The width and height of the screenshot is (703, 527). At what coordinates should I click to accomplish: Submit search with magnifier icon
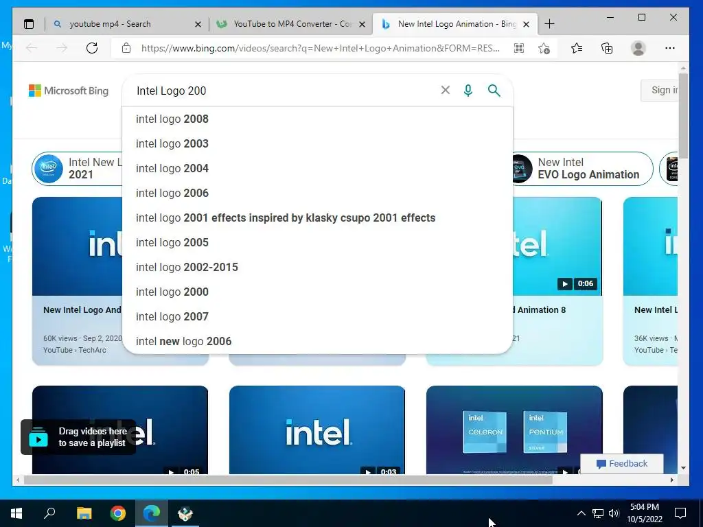click(494, 91)
